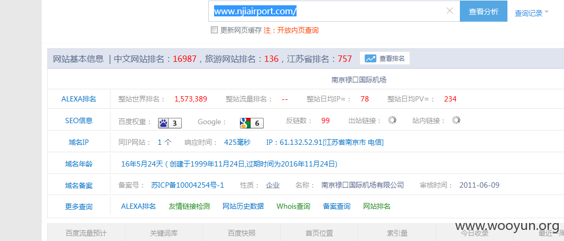Click the 查看排名 chart icon button

(x=384, y=58)
